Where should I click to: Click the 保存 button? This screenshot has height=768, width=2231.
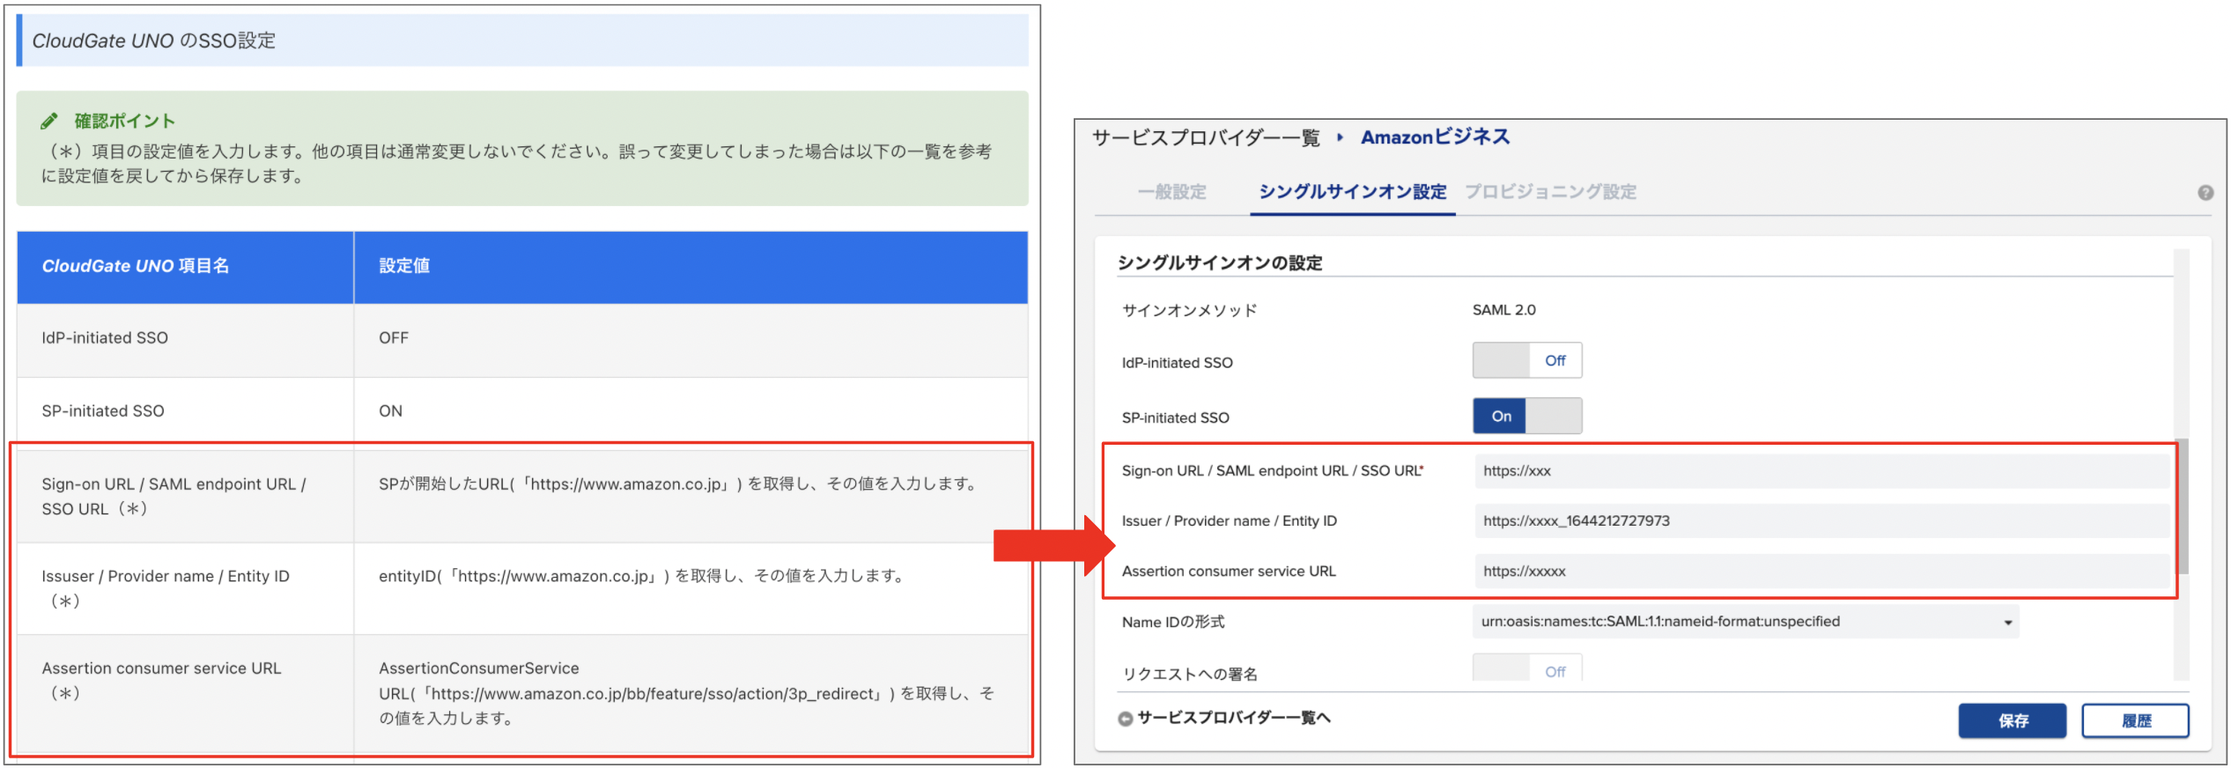2012,720
